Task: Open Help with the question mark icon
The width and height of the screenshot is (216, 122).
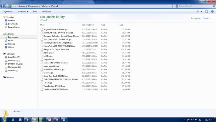Action: coord(212,11)
